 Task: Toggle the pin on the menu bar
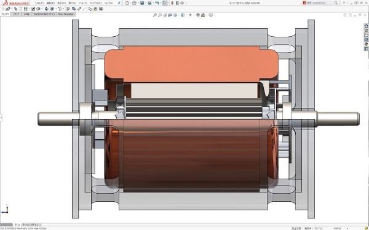(x=119, y=3)
